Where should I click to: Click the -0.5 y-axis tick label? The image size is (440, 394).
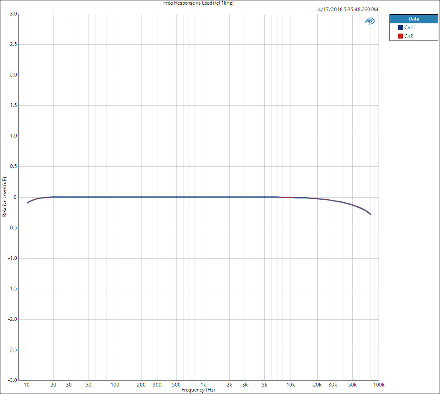click(x=13, y=228)
